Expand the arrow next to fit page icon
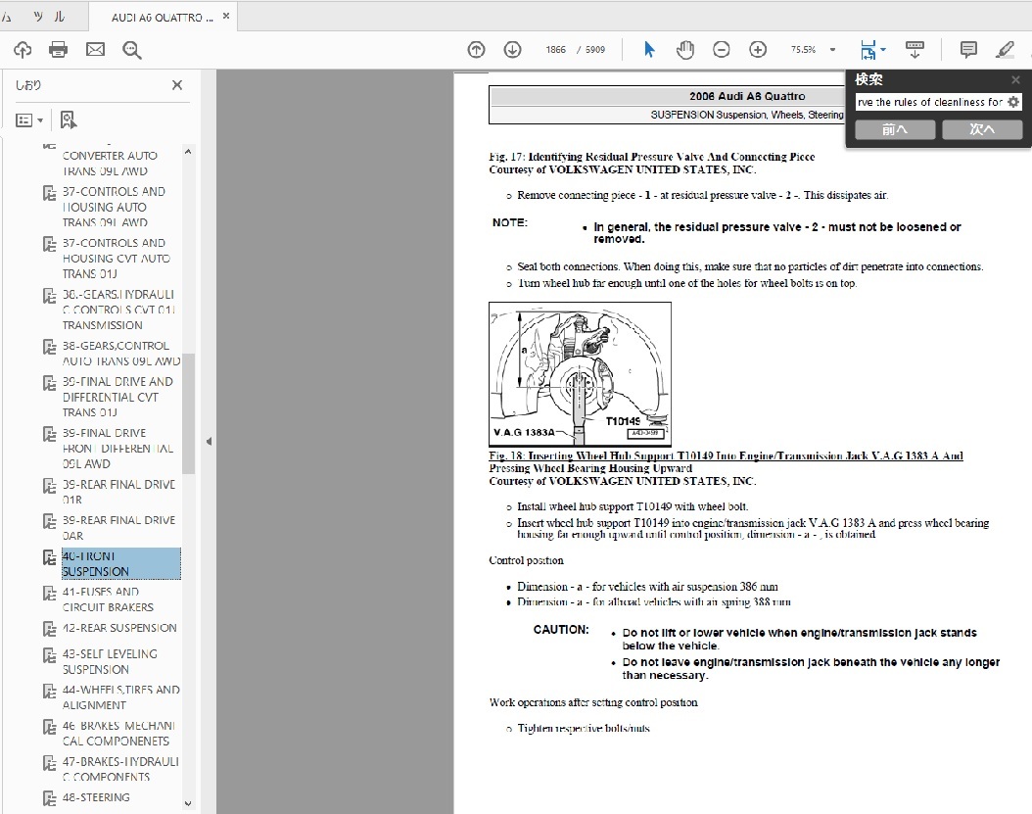1032x814 pixels. coord(883,49)
